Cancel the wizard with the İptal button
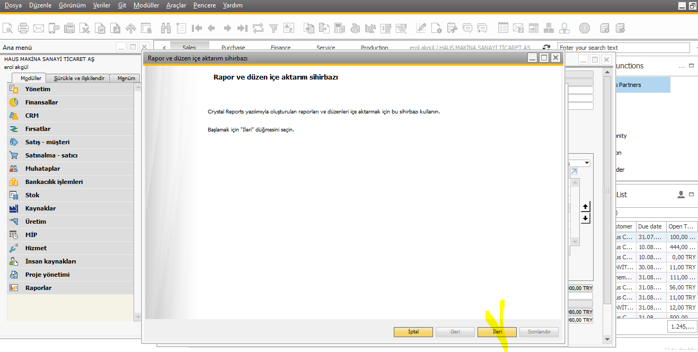 tap(413, 332)
